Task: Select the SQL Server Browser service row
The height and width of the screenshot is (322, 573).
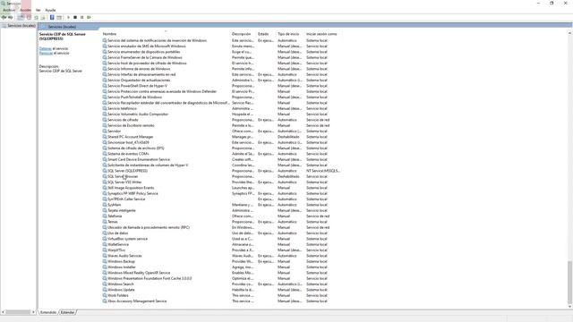Action: click(x=221, y=176)
